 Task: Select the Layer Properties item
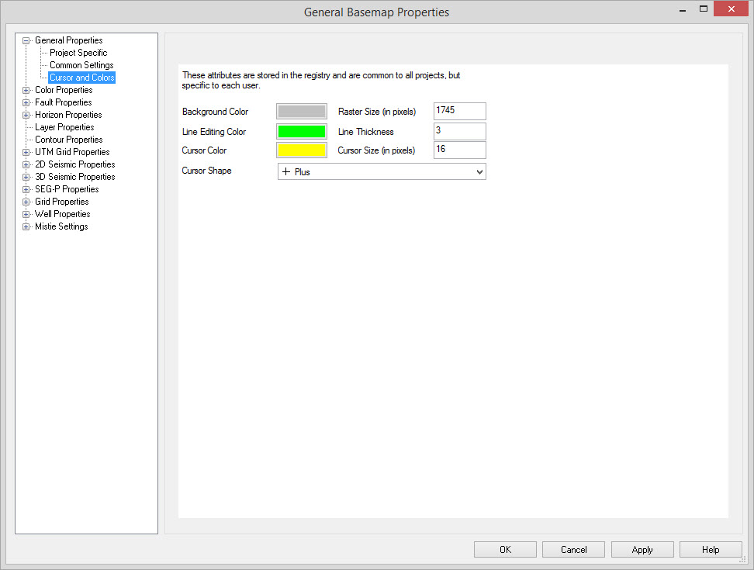[64, 127]
